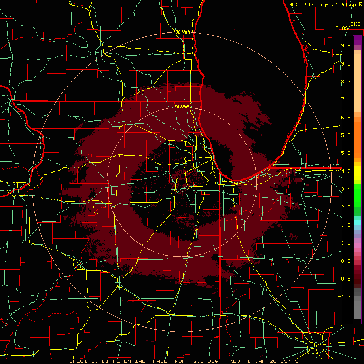Click the 100 NMI range ring label
This screenshot has width=364, height=364.
182,32
